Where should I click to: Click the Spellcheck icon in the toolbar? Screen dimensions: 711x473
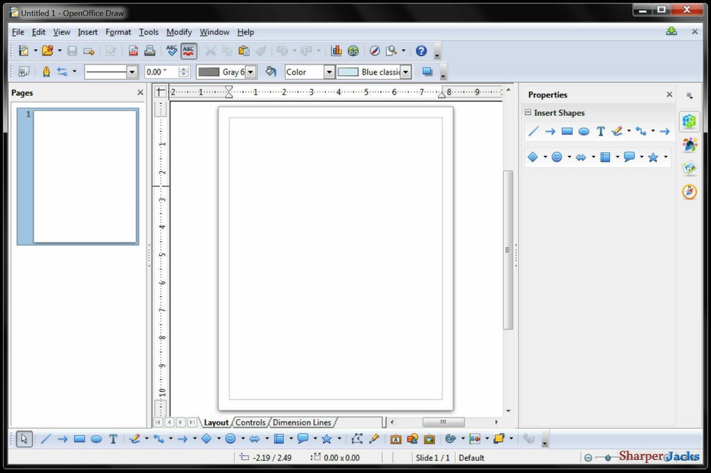click(172, 51)
